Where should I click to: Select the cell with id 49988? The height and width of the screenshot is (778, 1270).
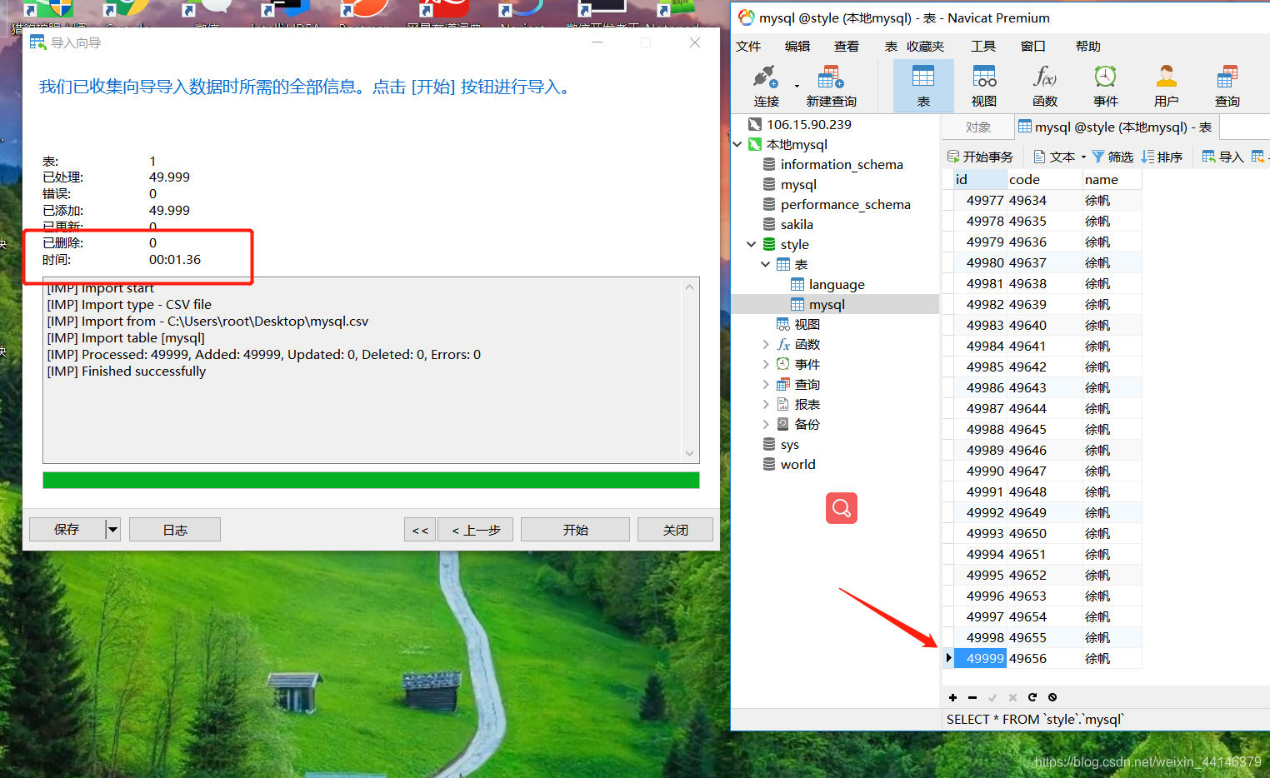click(980, 429)
